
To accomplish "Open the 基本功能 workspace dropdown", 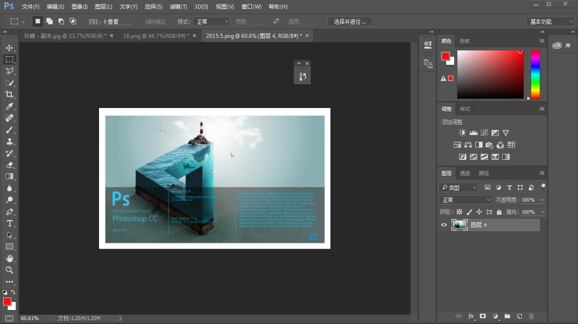I will coord(550,22).
